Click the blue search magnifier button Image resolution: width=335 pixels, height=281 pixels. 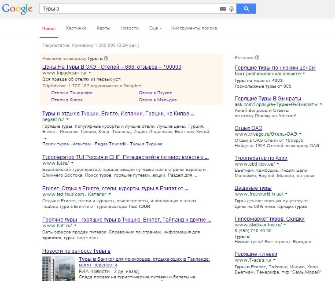pyautogui.click(x=246, y=9)
